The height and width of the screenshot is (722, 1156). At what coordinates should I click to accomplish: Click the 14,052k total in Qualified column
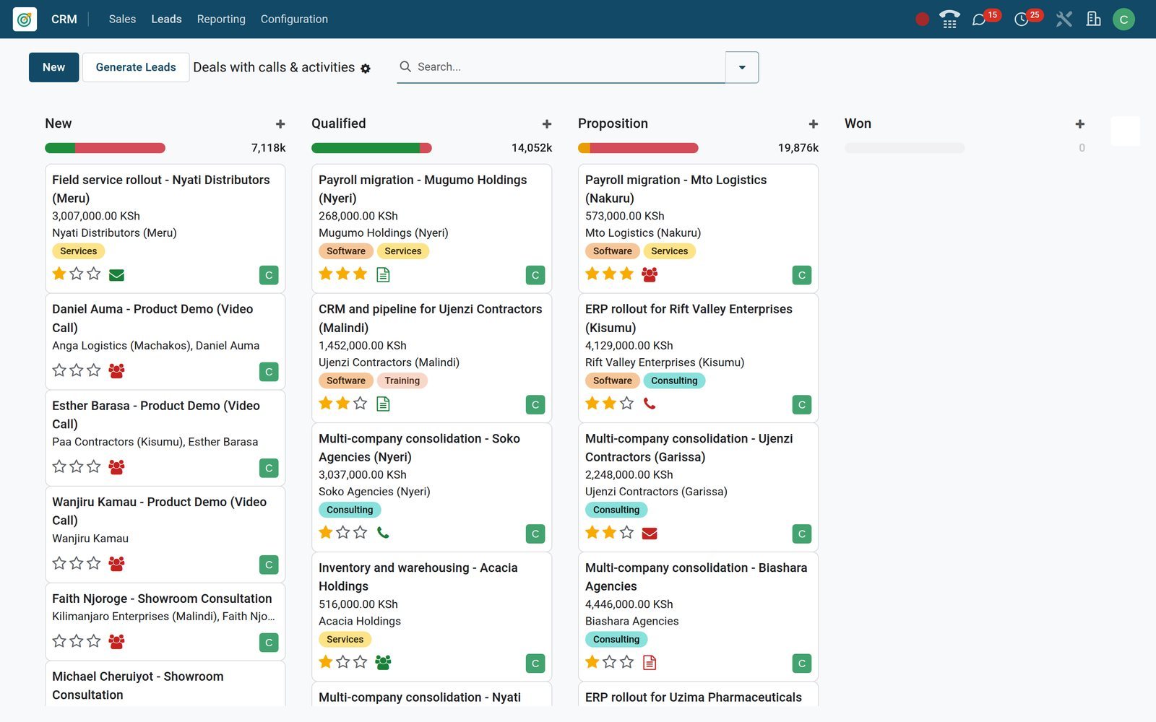click(532, 148)
